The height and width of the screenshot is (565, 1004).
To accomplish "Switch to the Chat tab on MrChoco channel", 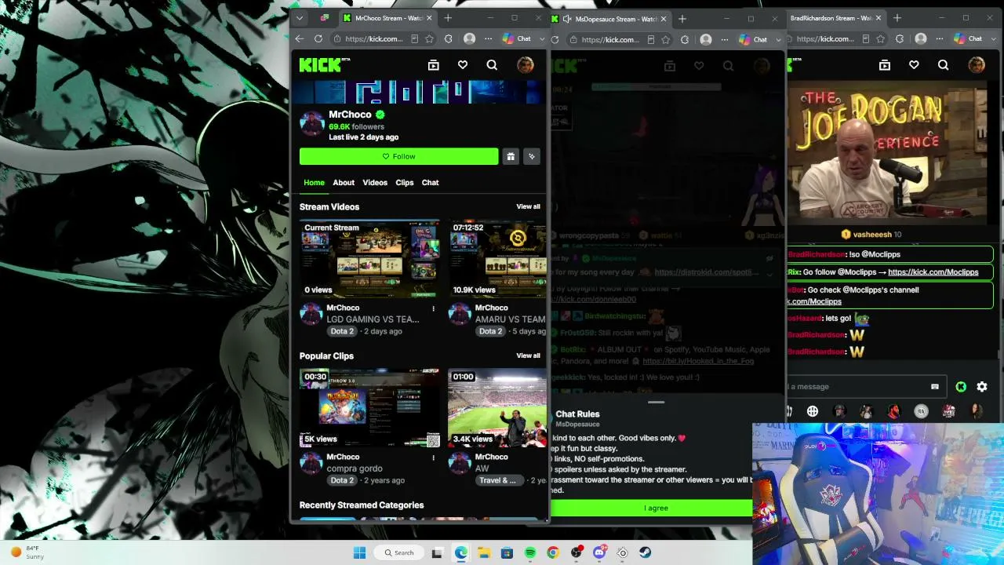I will pos(431,183).
